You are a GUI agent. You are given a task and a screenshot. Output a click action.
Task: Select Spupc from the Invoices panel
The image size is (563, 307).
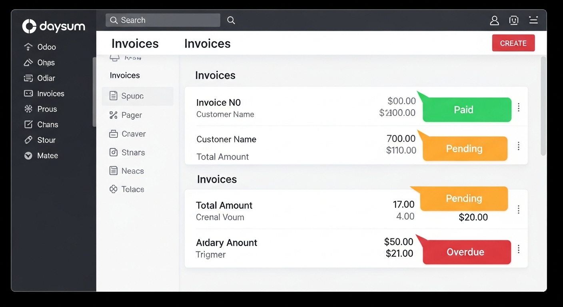pos(131,96)
